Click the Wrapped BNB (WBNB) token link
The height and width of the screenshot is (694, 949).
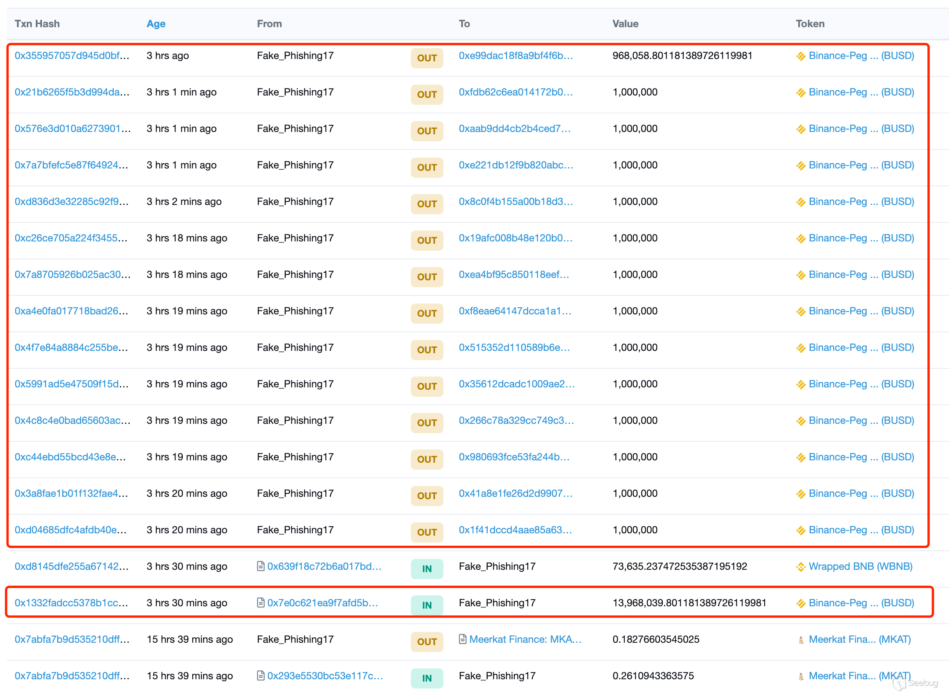(x=860, y=566)
